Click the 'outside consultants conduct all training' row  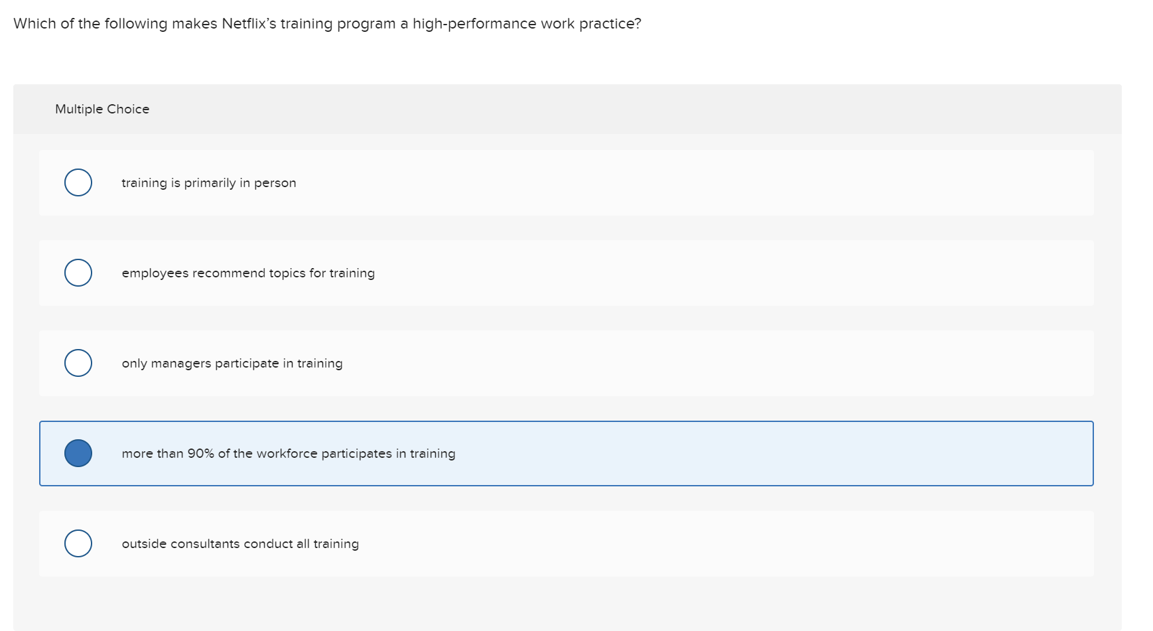(x=240, y=543)
